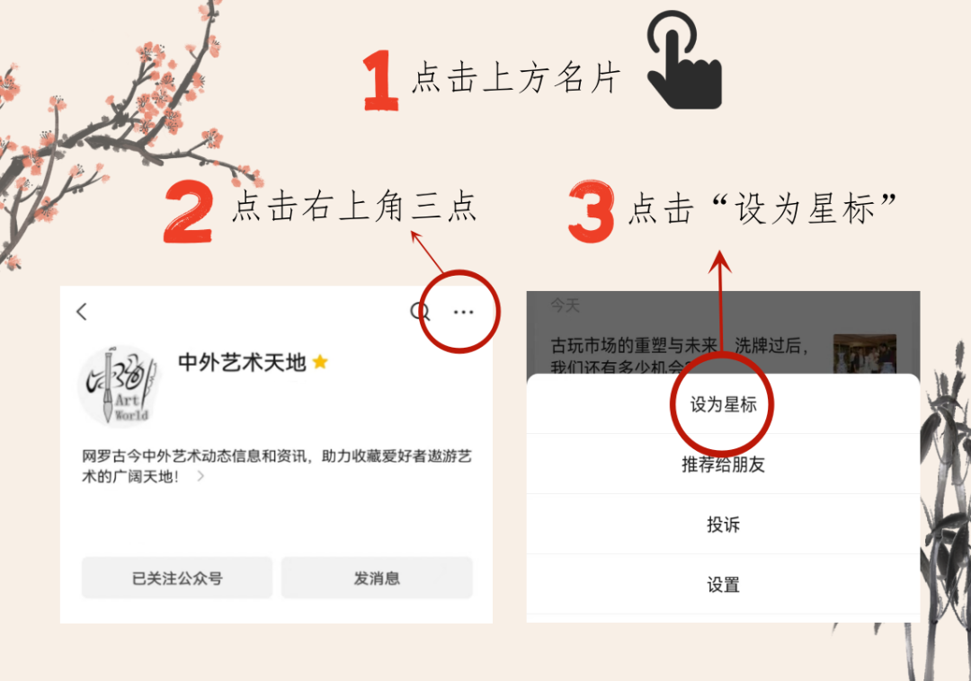The image size is (971, 681).
Task: Select 设为星标 in the popup menu
Action: 723,404
